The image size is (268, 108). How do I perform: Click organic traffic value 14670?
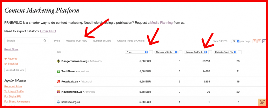[x=206, y=71]
